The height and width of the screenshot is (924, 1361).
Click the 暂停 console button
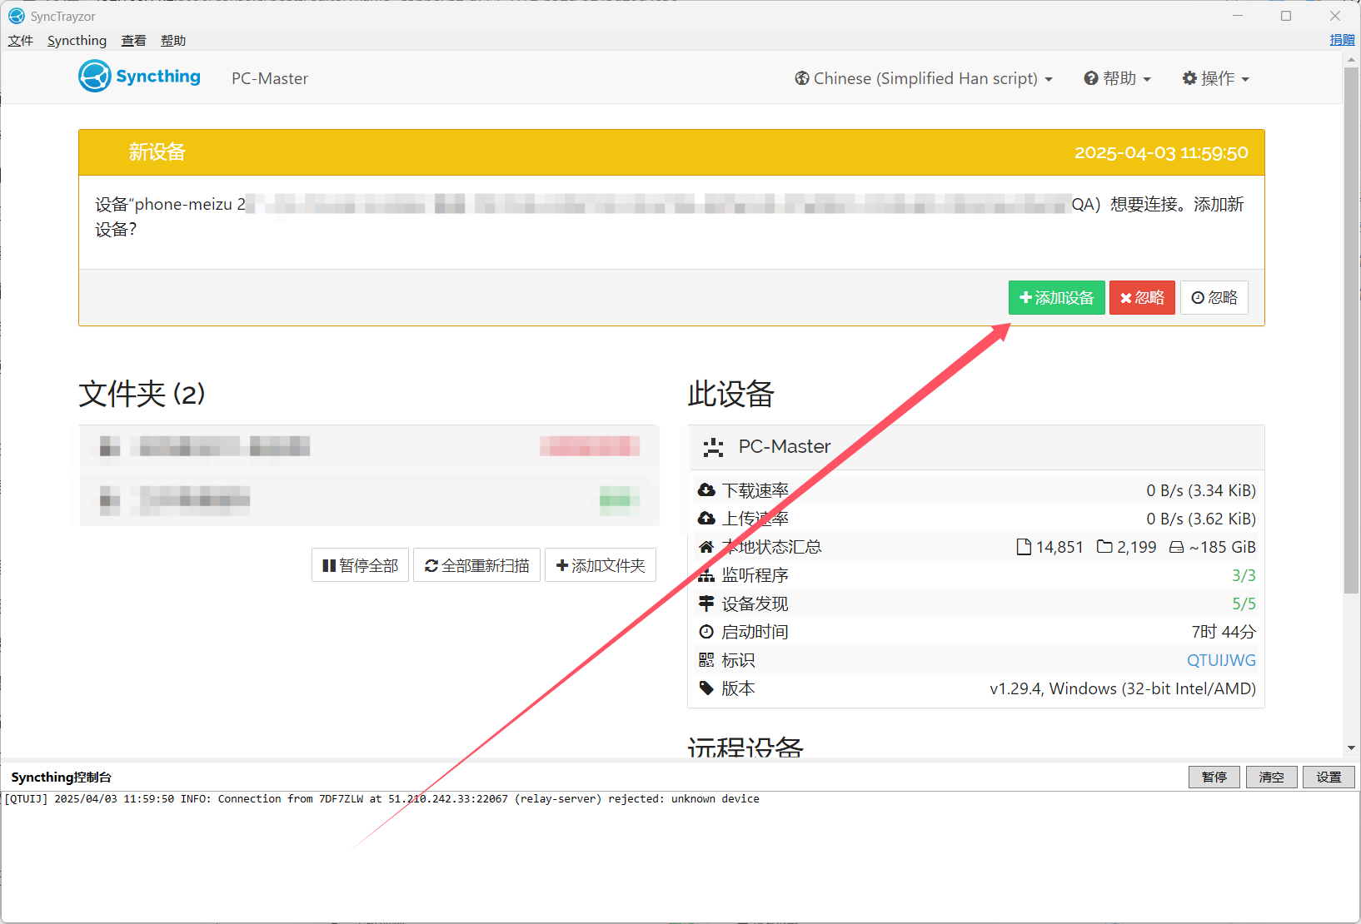(1214, 777)
